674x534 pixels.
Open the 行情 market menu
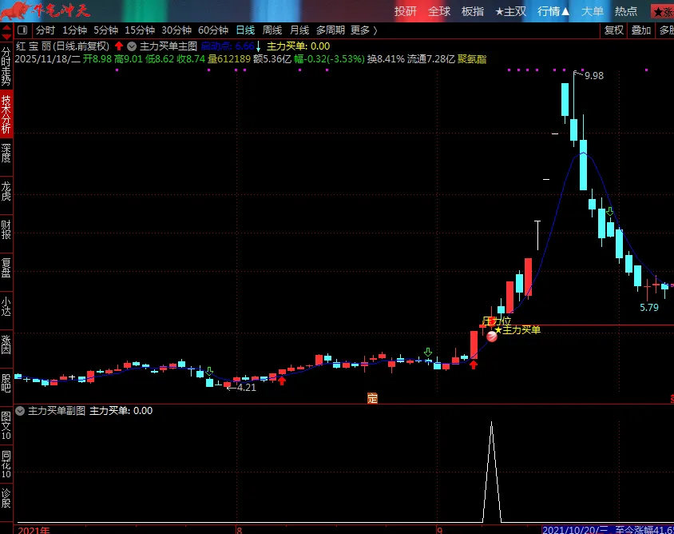tap(553, 11)
